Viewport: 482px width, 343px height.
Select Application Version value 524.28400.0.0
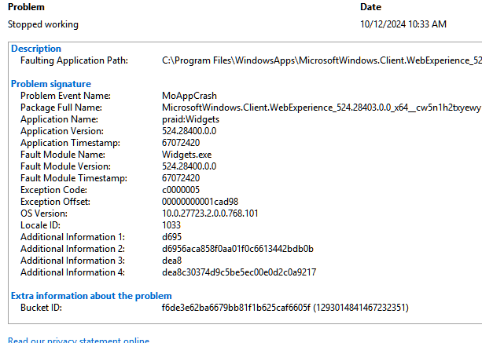point(189,131)
